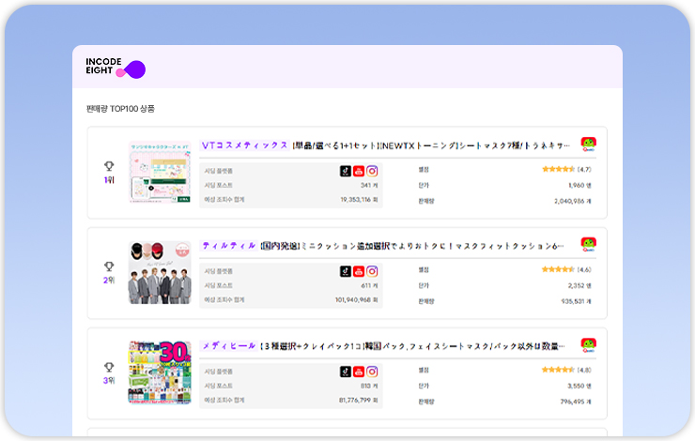This screenshot has width=695, height=441.
Task: Click the seeding post count 611 value
Action: tap(369, 285)
